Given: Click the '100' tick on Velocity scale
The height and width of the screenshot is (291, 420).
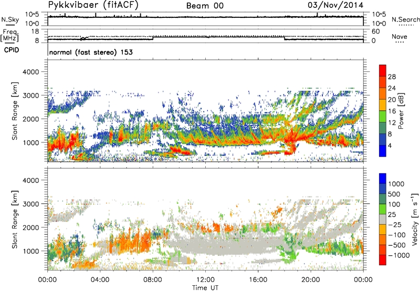Looking at the screenshot, I should (x=394, y=204).
